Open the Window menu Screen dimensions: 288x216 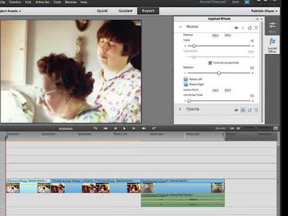coord(71,2)
